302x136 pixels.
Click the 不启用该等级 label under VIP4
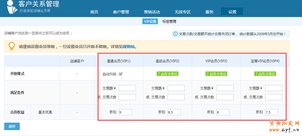[265, 74]
